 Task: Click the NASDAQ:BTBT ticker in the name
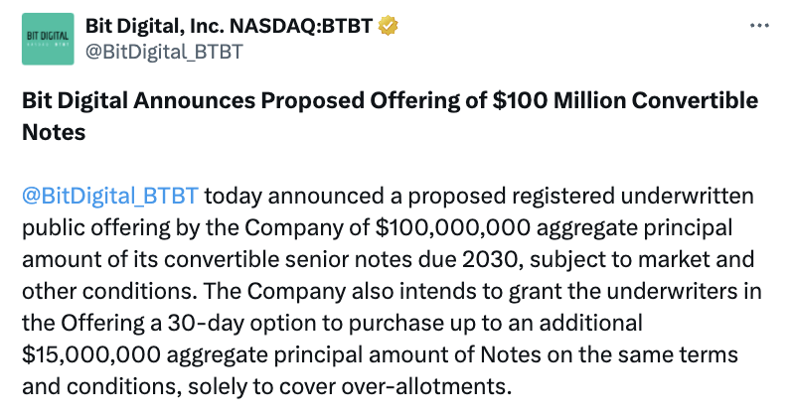click(301, 26)
